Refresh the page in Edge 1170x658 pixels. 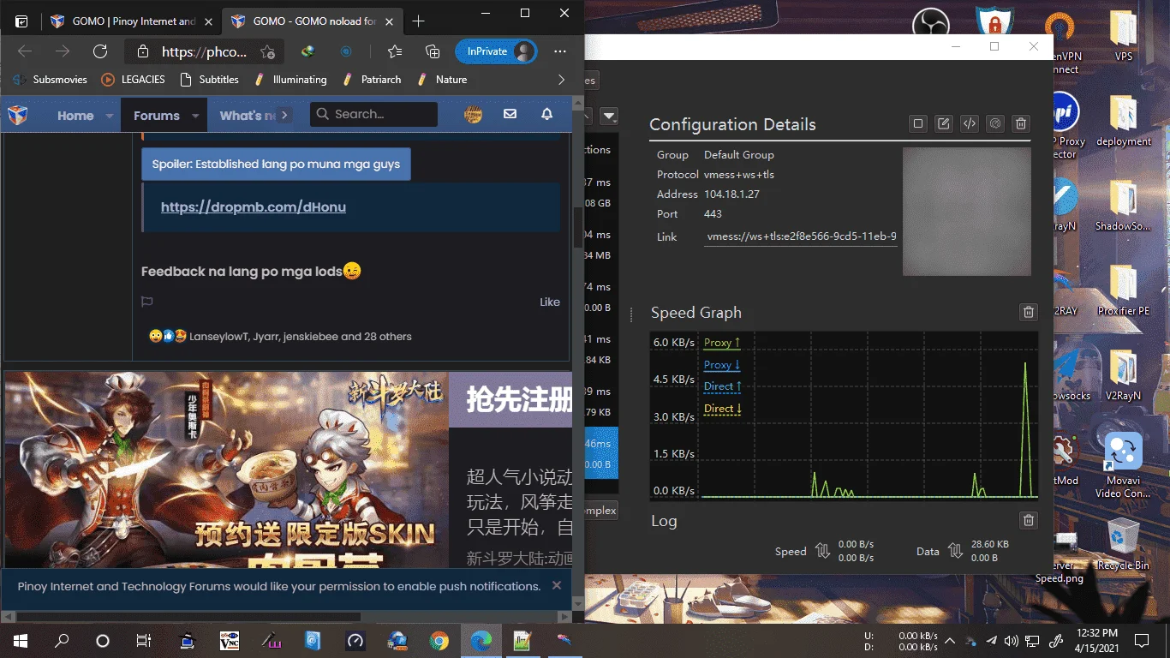click(100, 51)
